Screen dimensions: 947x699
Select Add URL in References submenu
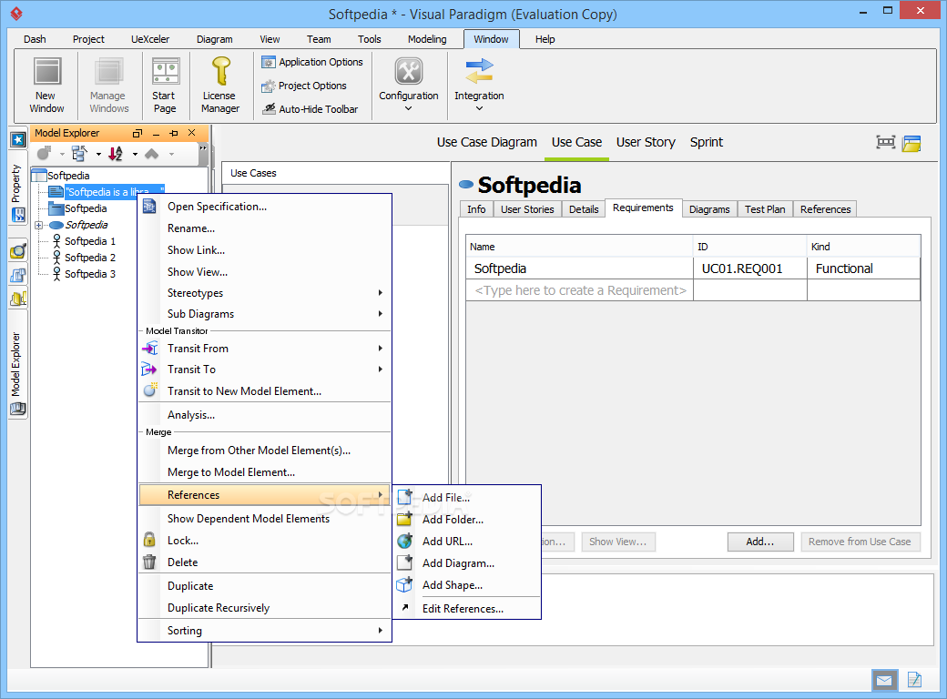[467, 542]
